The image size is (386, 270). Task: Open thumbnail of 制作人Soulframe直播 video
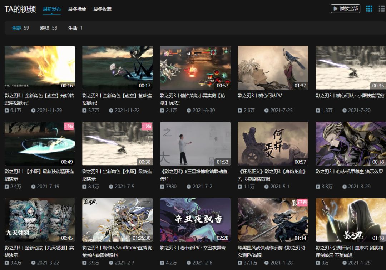tap(118, 220)
